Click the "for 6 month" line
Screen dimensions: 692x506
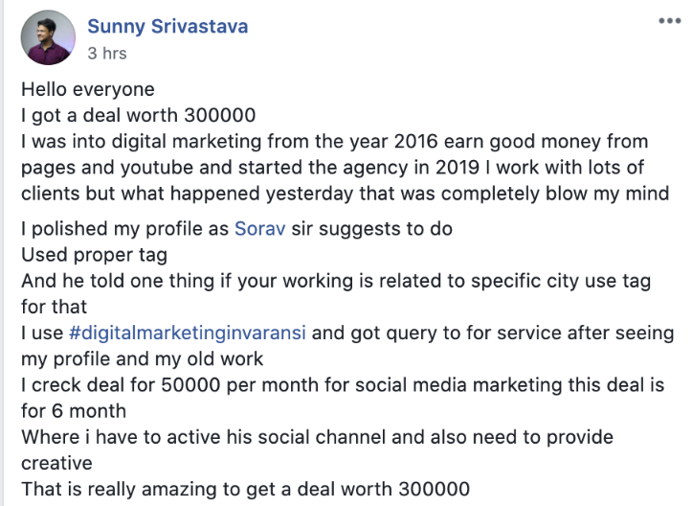coord(72,412)
